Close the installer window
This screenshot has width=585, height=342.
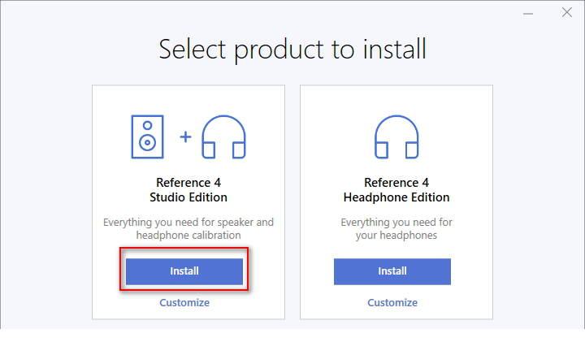[567, 13]
